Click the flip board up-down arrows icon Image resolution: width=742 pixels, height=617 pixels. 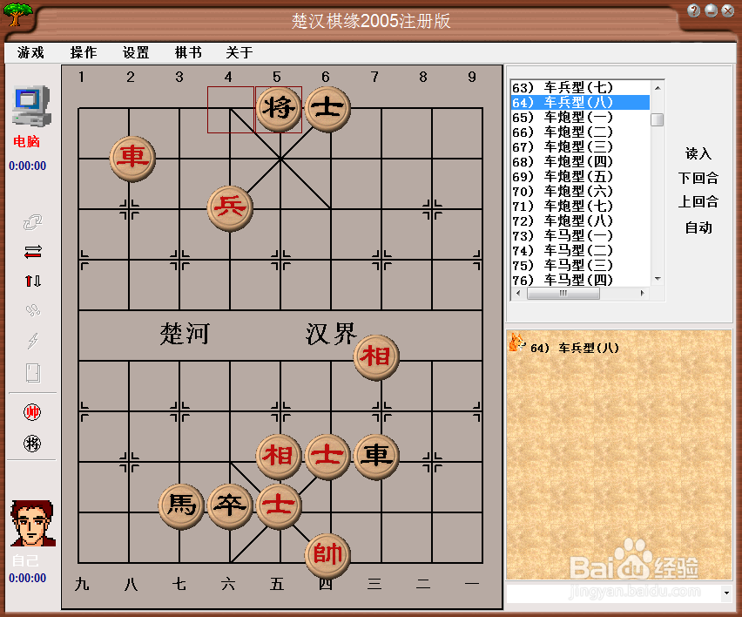click(x=32, y=281)
